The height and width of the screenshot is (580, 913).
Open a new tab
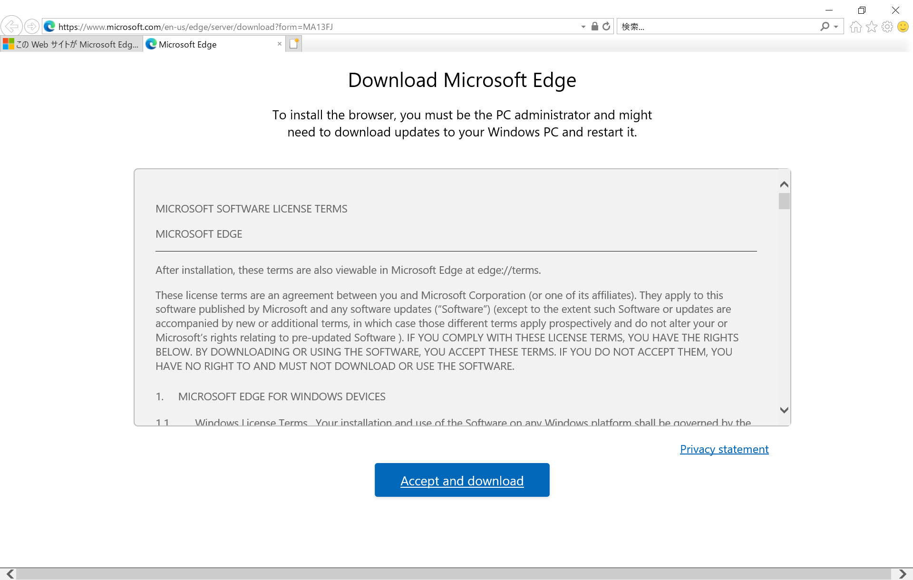coord(294,44)
